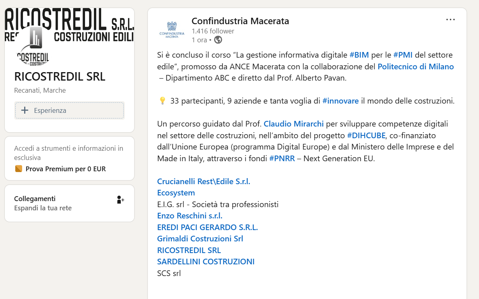479x299 pixels.
Task: Click the RICOSTREDIL SRL profile name
Action: tap(60, 77)
